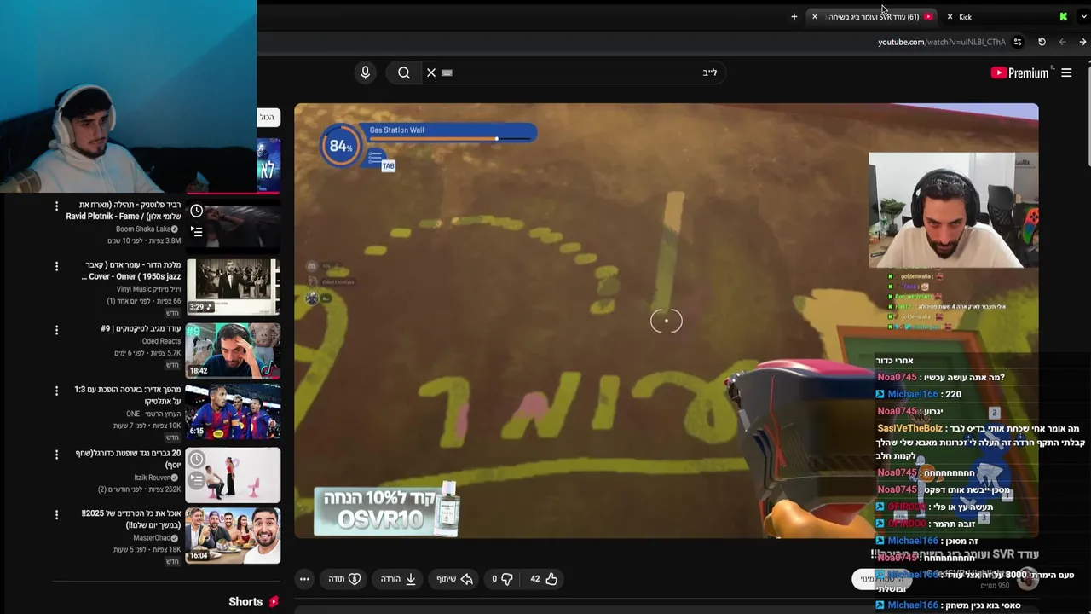Clear the search box with the X
Viewport: 1091px width, 614px height.
431,72
